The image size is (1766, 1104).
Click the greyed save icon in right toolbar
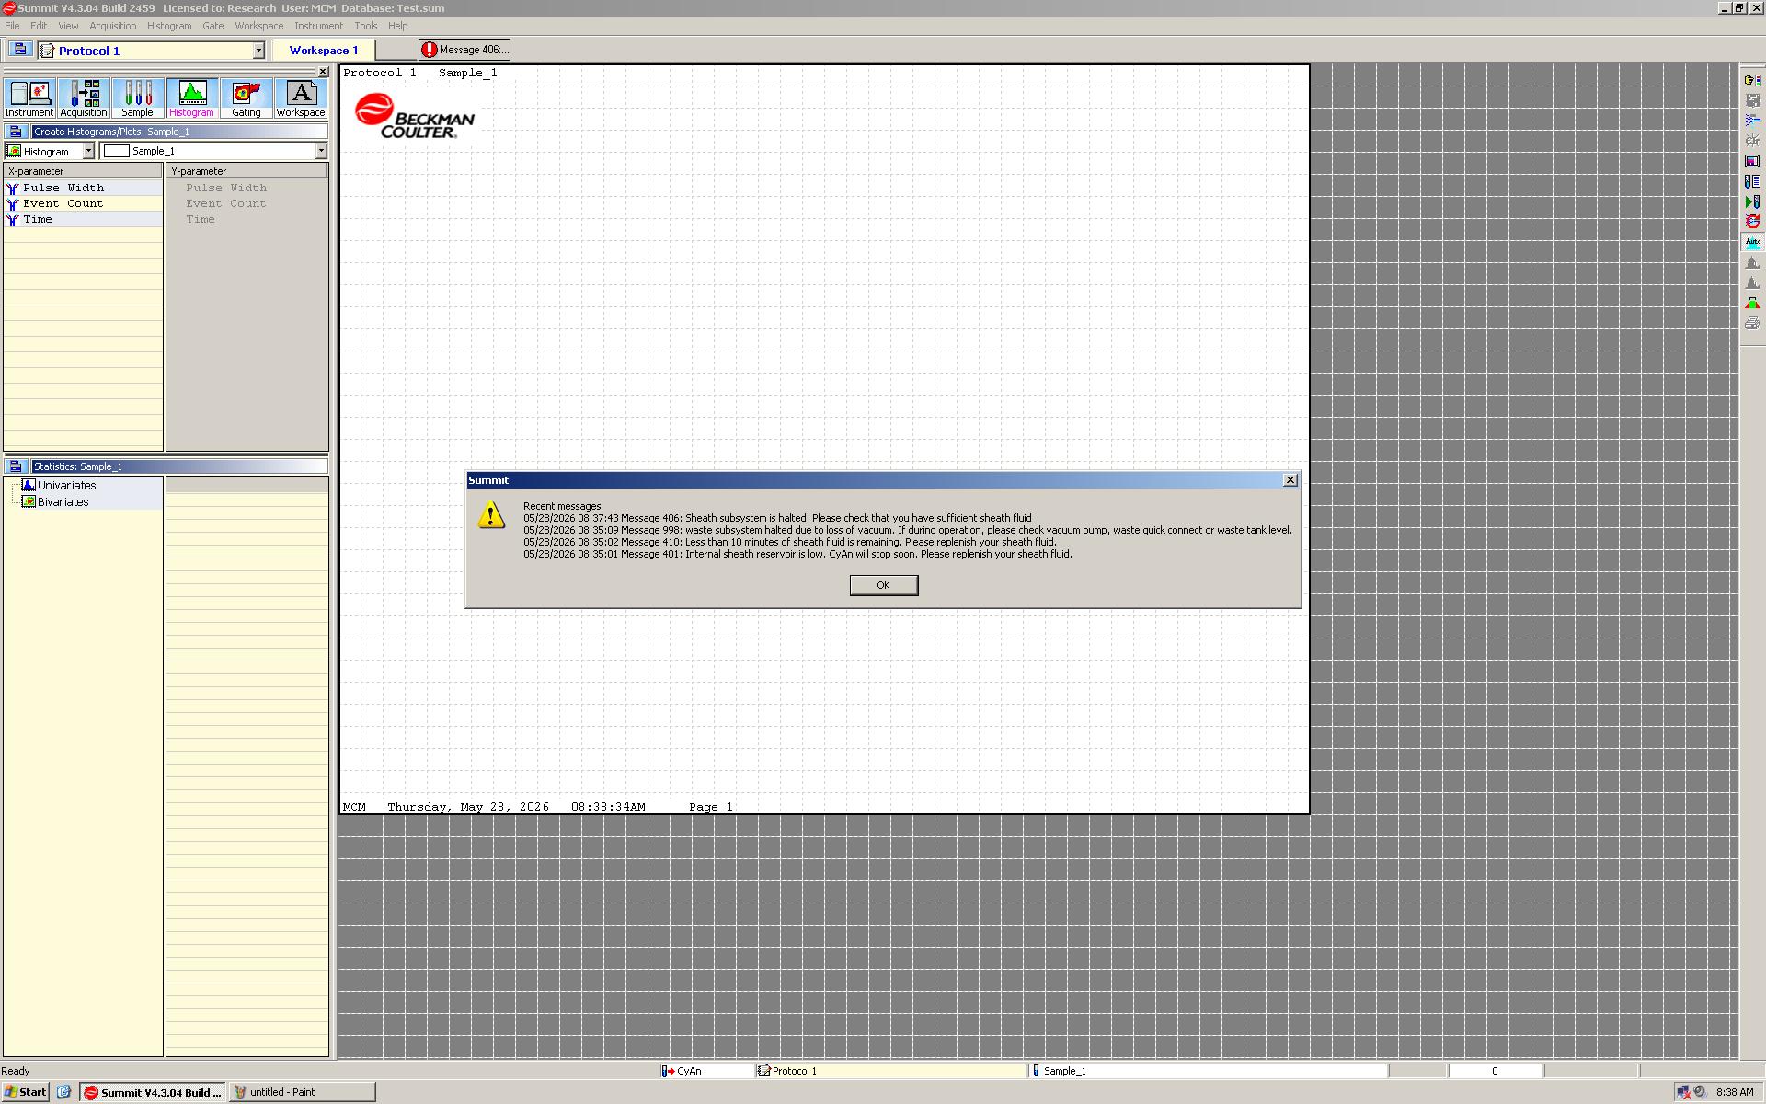click(x=1752, y=100)
